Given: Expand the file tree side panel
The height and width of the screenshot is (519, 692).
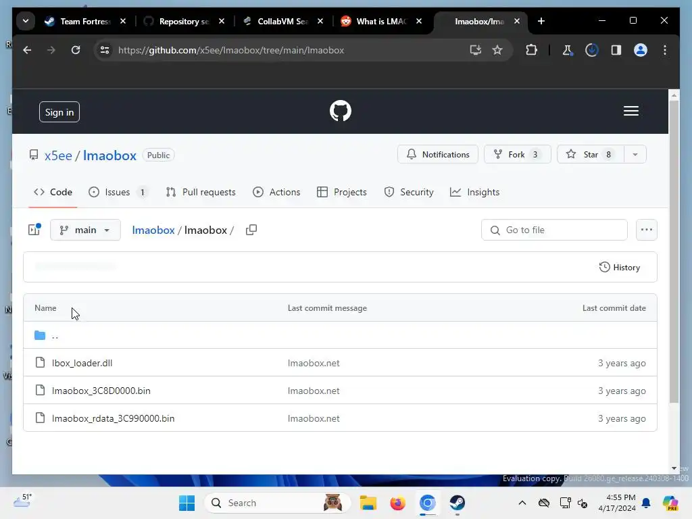Looking at the screenshot, I should click(x=34, y=229).
